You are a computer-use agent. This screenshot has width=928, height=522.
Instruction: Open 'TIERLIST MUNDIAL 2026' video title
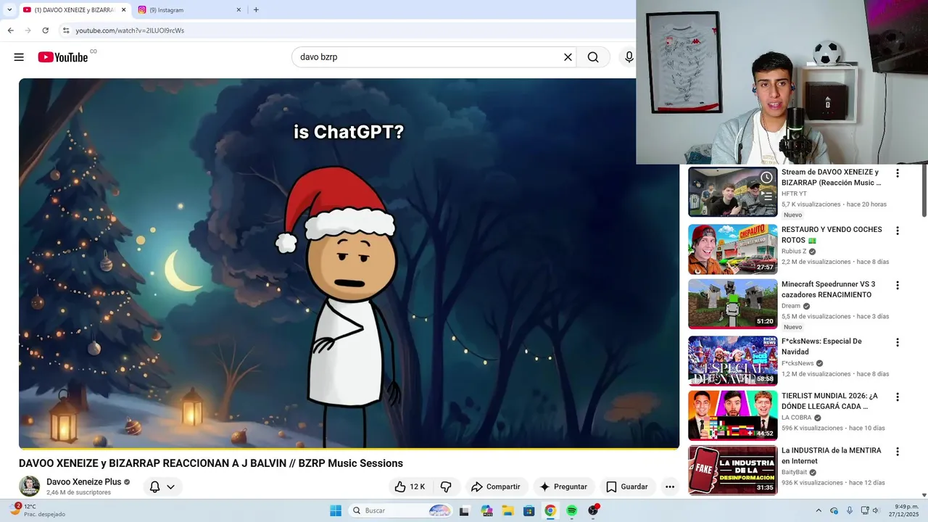pos(829,401)
